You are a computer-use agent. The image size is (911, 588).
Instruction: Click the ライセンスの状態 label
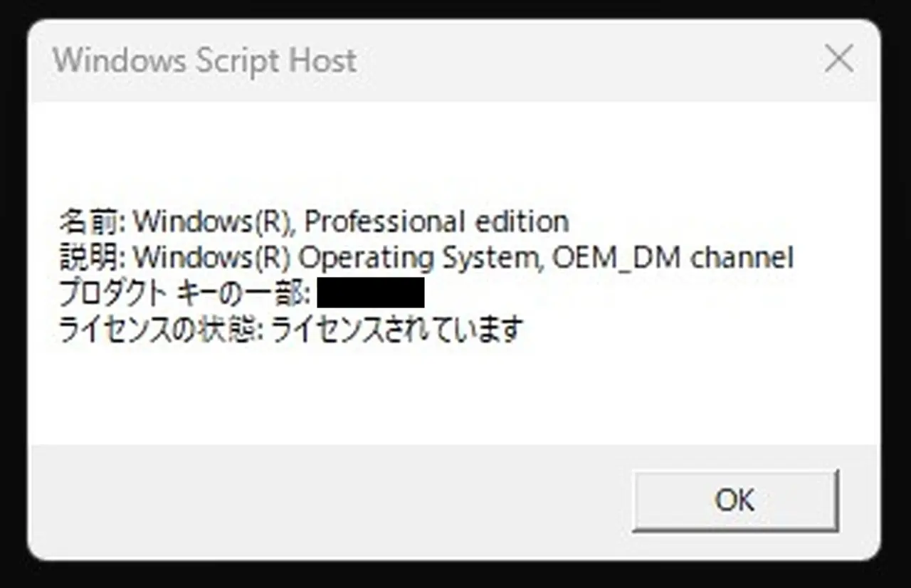point(159,329)
